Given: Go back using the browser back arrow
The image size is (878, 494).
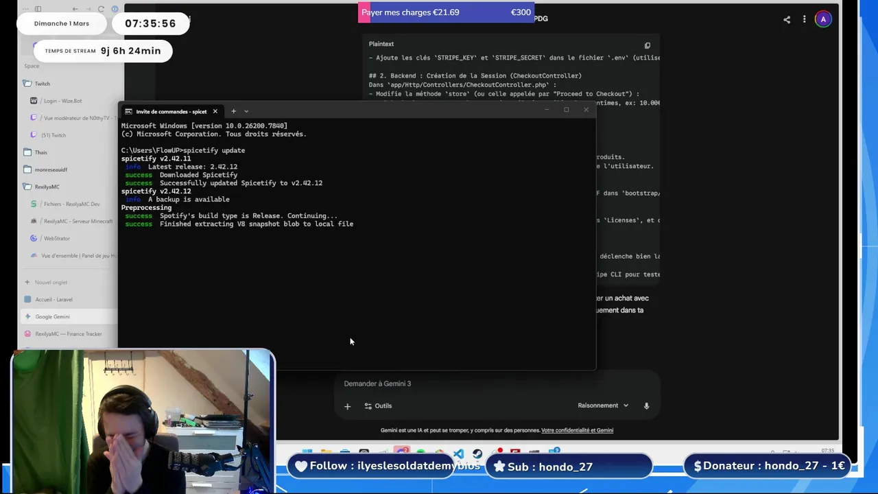Looking at the screenshot, I should [75, 9].
